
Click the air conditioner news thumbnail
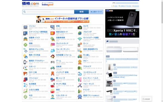coord(122,50)
